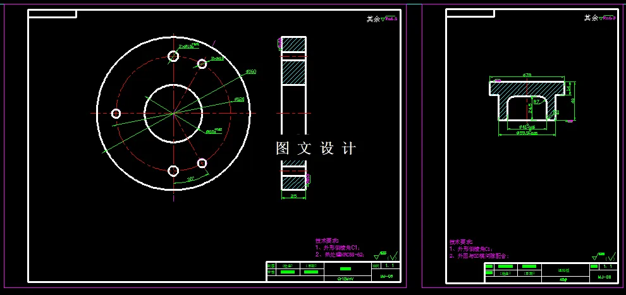
Task: Select the 1:1 scale value in right title block
Action: (x=608, y=267)
